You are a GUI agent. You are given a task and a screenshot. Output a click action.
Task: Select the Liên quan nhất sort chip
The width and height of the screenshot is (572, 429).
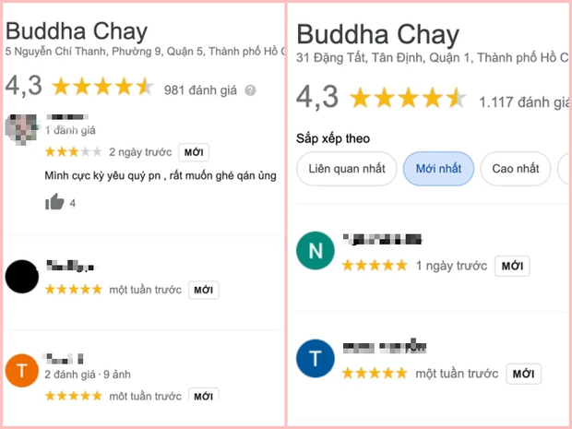coord(347,169)
